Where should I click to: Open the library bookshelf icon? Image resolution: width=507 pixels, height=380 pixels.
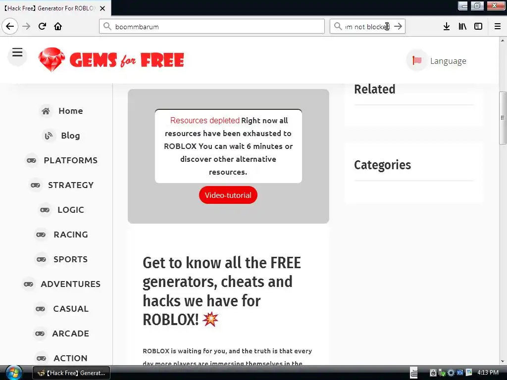tap(462, 26)
